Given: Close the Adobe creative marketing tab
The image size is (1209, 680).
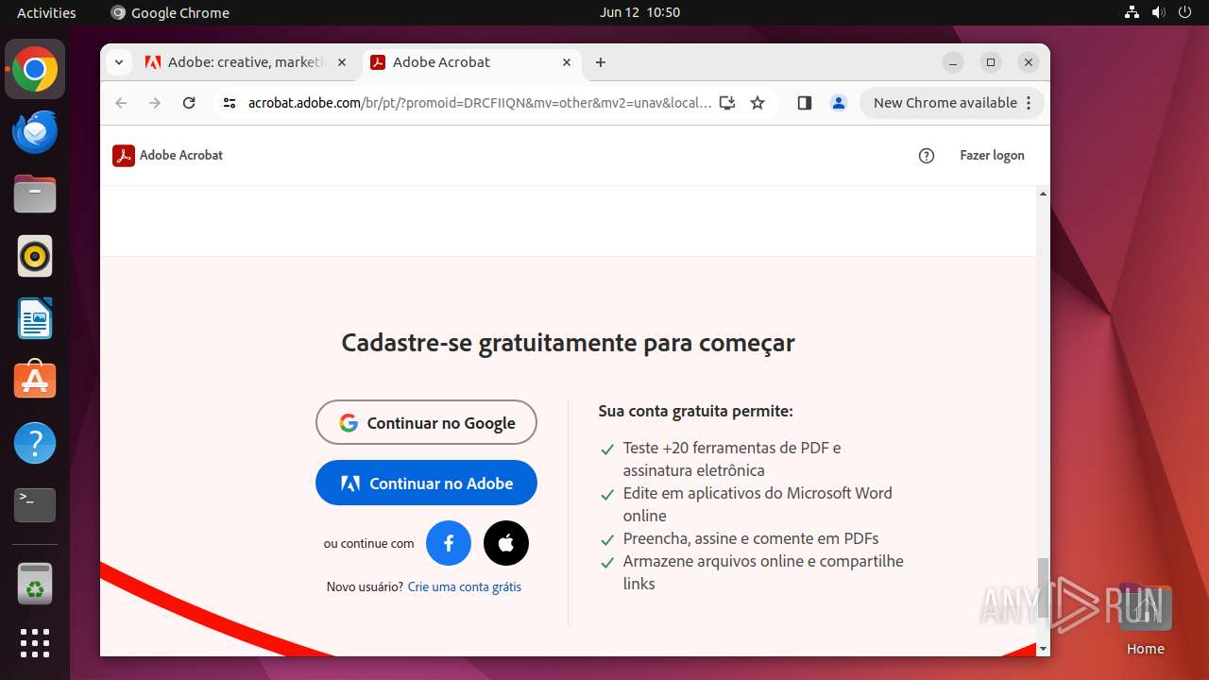Looking at the screenshot, I should 342,62.
